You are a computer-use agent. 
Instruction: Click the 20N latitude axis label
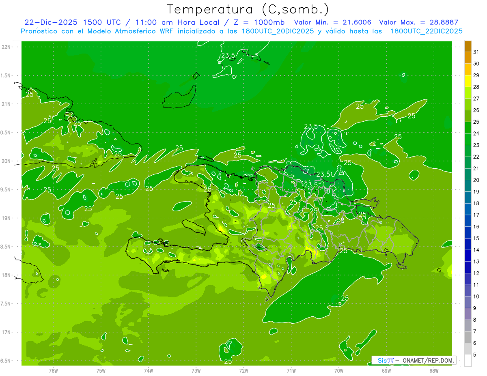tap(6, 161)
